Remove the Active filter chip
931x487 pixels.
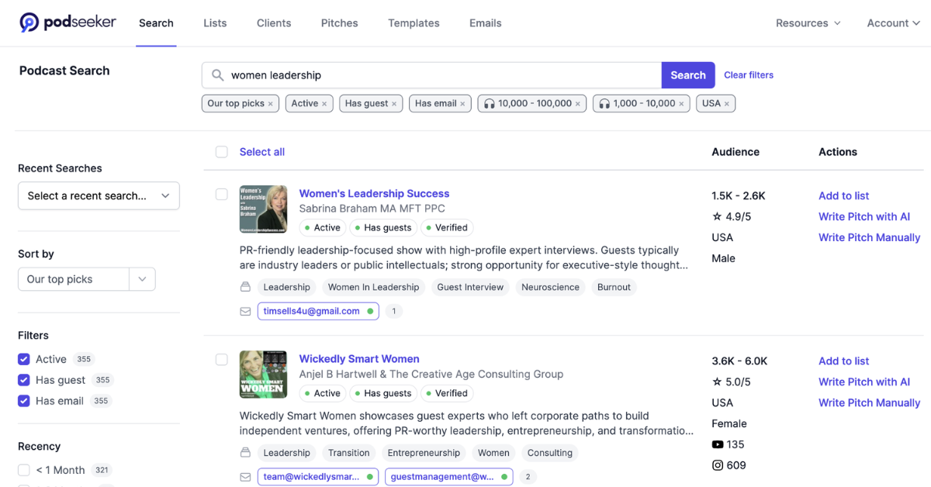tap(324, 104)
